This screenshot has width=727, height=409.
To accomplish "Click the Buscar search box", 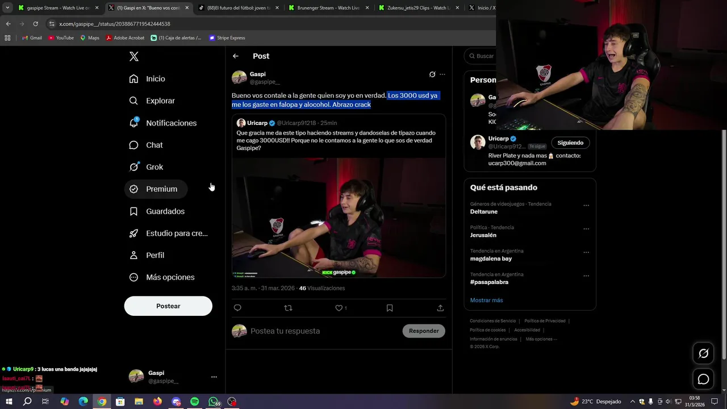I will pos(481,56).
